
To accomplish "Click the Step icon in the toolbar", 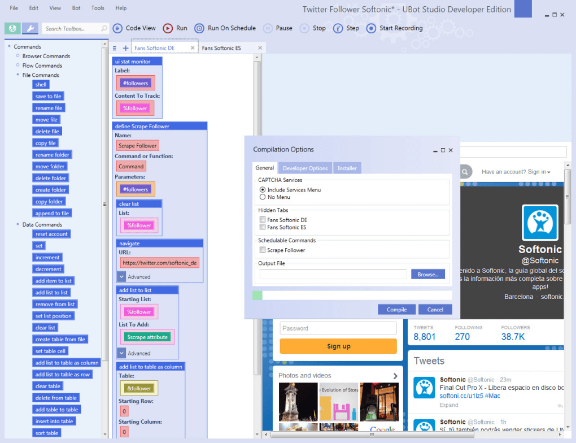I will [x=338, y=28].
